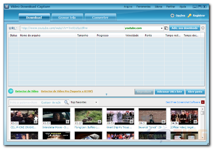Open the Top Favorites dropdown
This screenshot has width=213, height=149.
(x=96, y=102)
